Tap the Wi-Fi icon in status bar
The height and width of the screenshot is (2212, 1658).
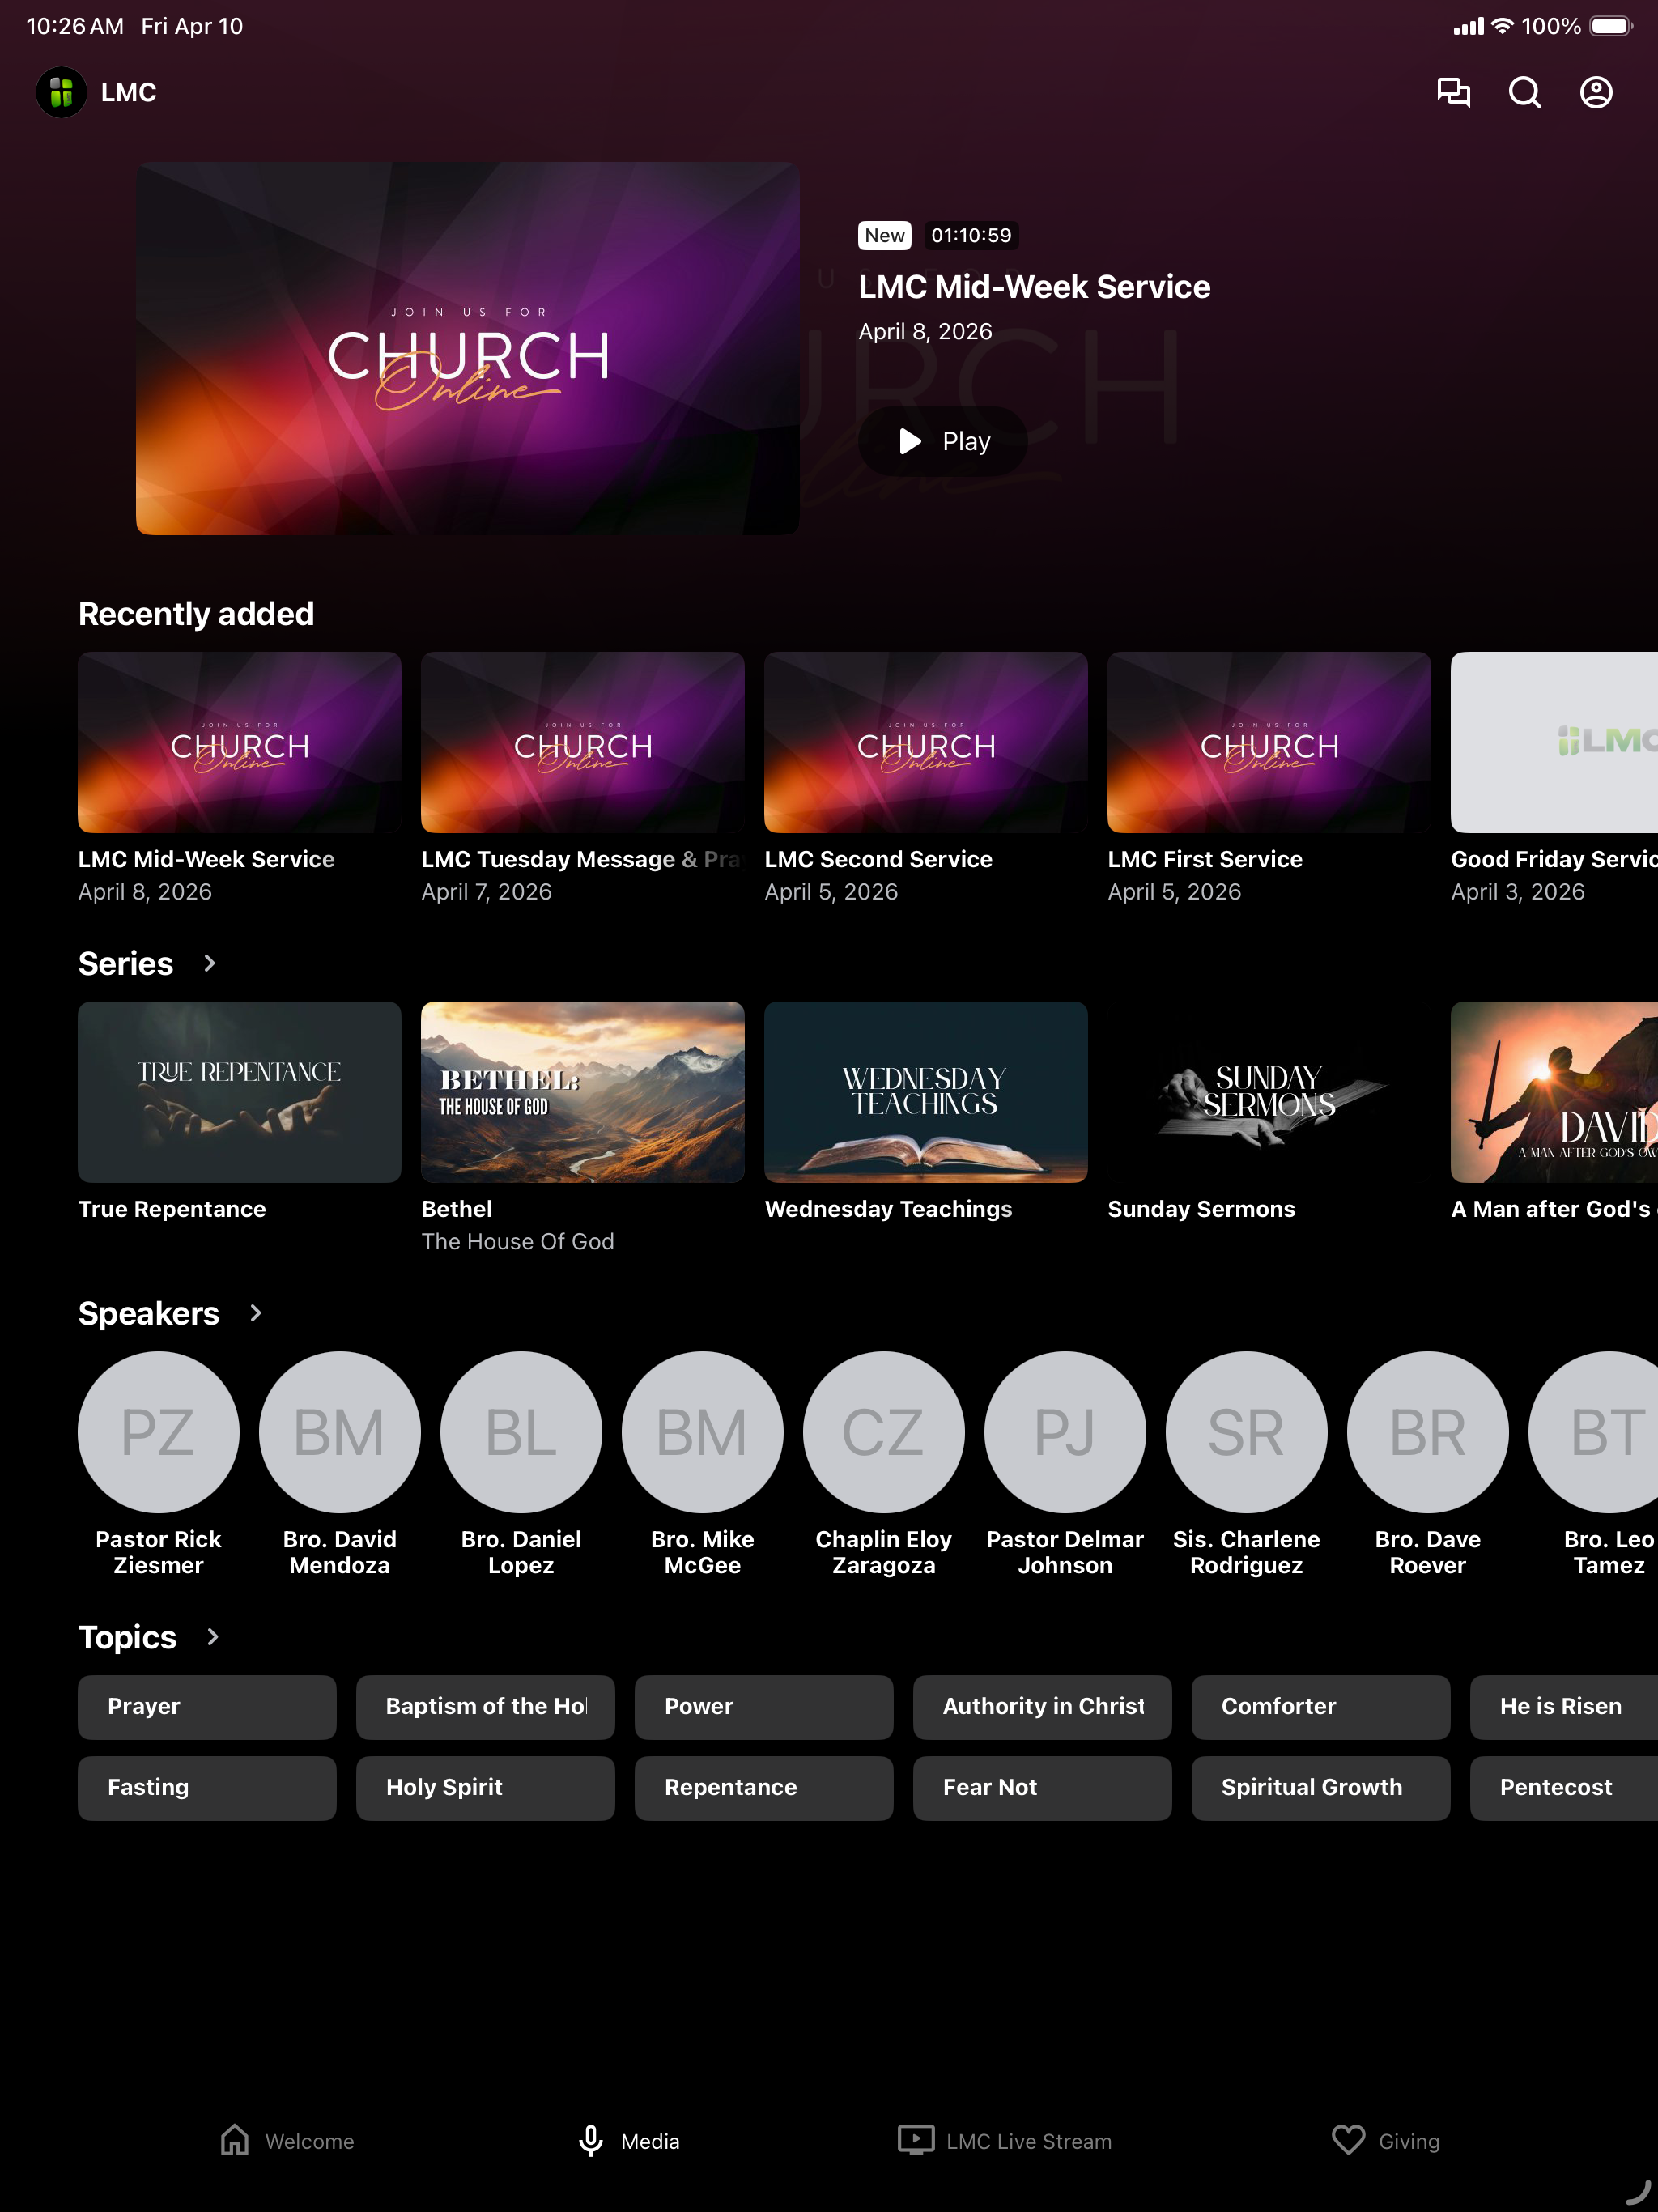(x=1501, y=26)
